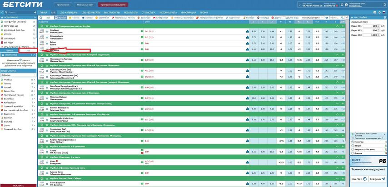Open stats chart for Кёртин Юниверсити match
388x187 pixels.
click(x=248, y=141)
